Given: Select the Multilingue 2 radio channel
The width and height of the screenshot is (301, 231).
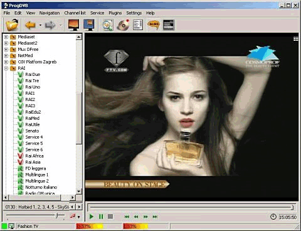Looking at the screenshot, I should point(37,181).
